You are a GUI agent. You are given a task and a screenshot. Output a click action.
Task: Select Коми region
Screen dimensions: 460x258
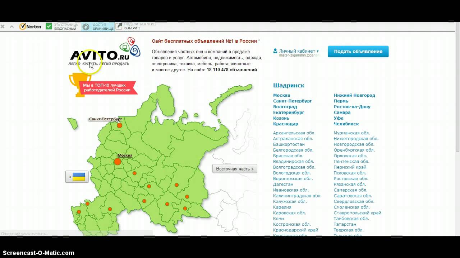(x=279, y=219)
